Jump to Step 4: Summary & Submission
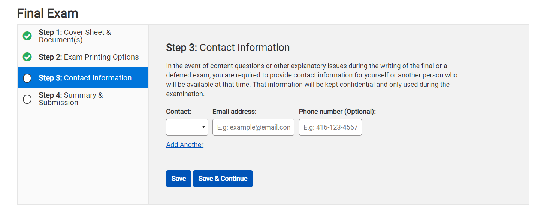 (x=71, y=99)
